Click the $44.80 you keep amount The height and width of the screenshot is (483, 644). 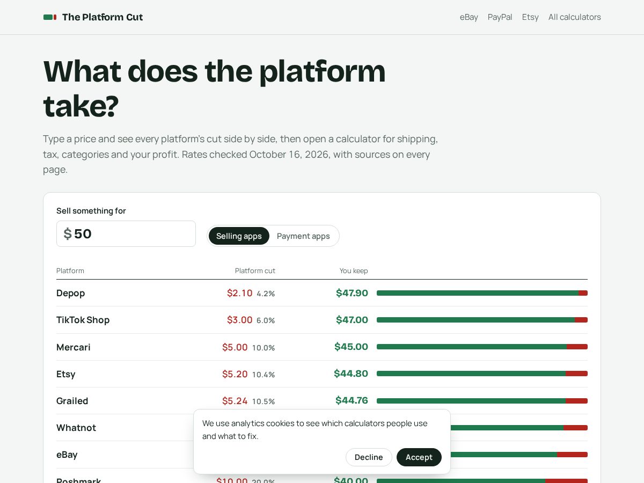click(x=351, y=374)
